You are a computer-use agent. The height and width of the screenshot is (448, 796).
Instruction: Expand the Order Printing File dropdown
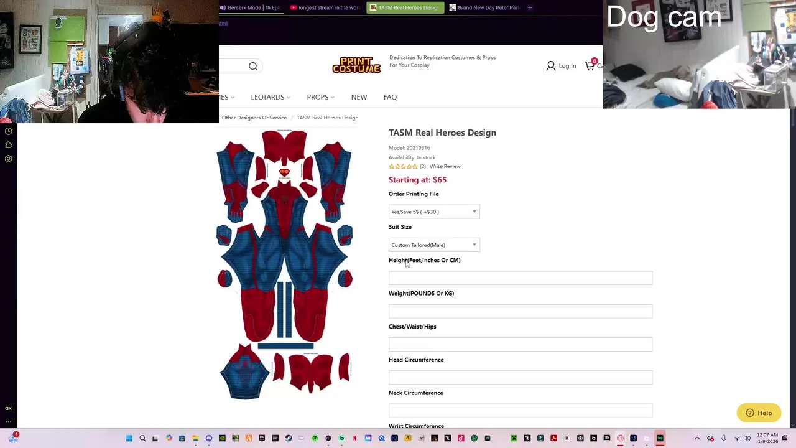pyautogui.click(x=434, y=212)
